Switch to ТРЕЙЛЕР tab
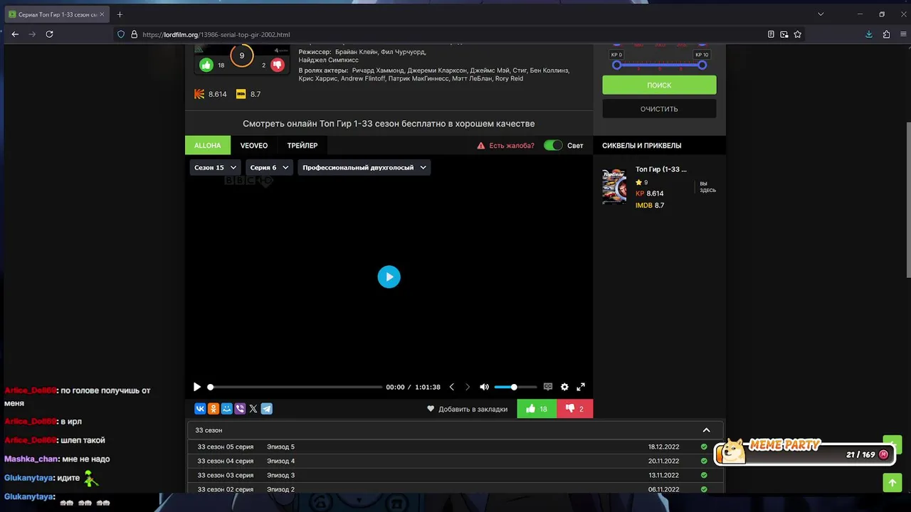 tap(302, 145)
